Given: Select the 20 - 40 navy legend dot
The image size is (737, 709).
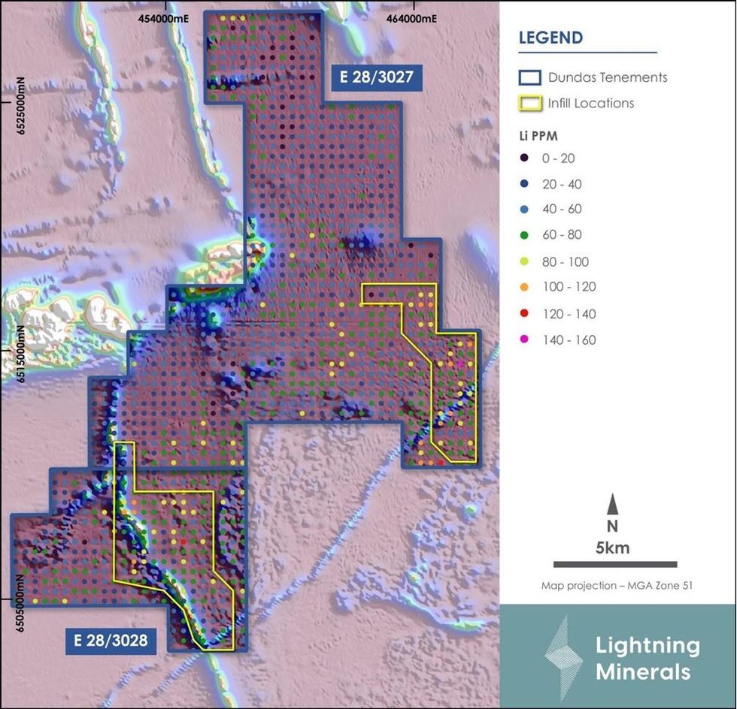Looking at the screenshot, I should point(525,184).
